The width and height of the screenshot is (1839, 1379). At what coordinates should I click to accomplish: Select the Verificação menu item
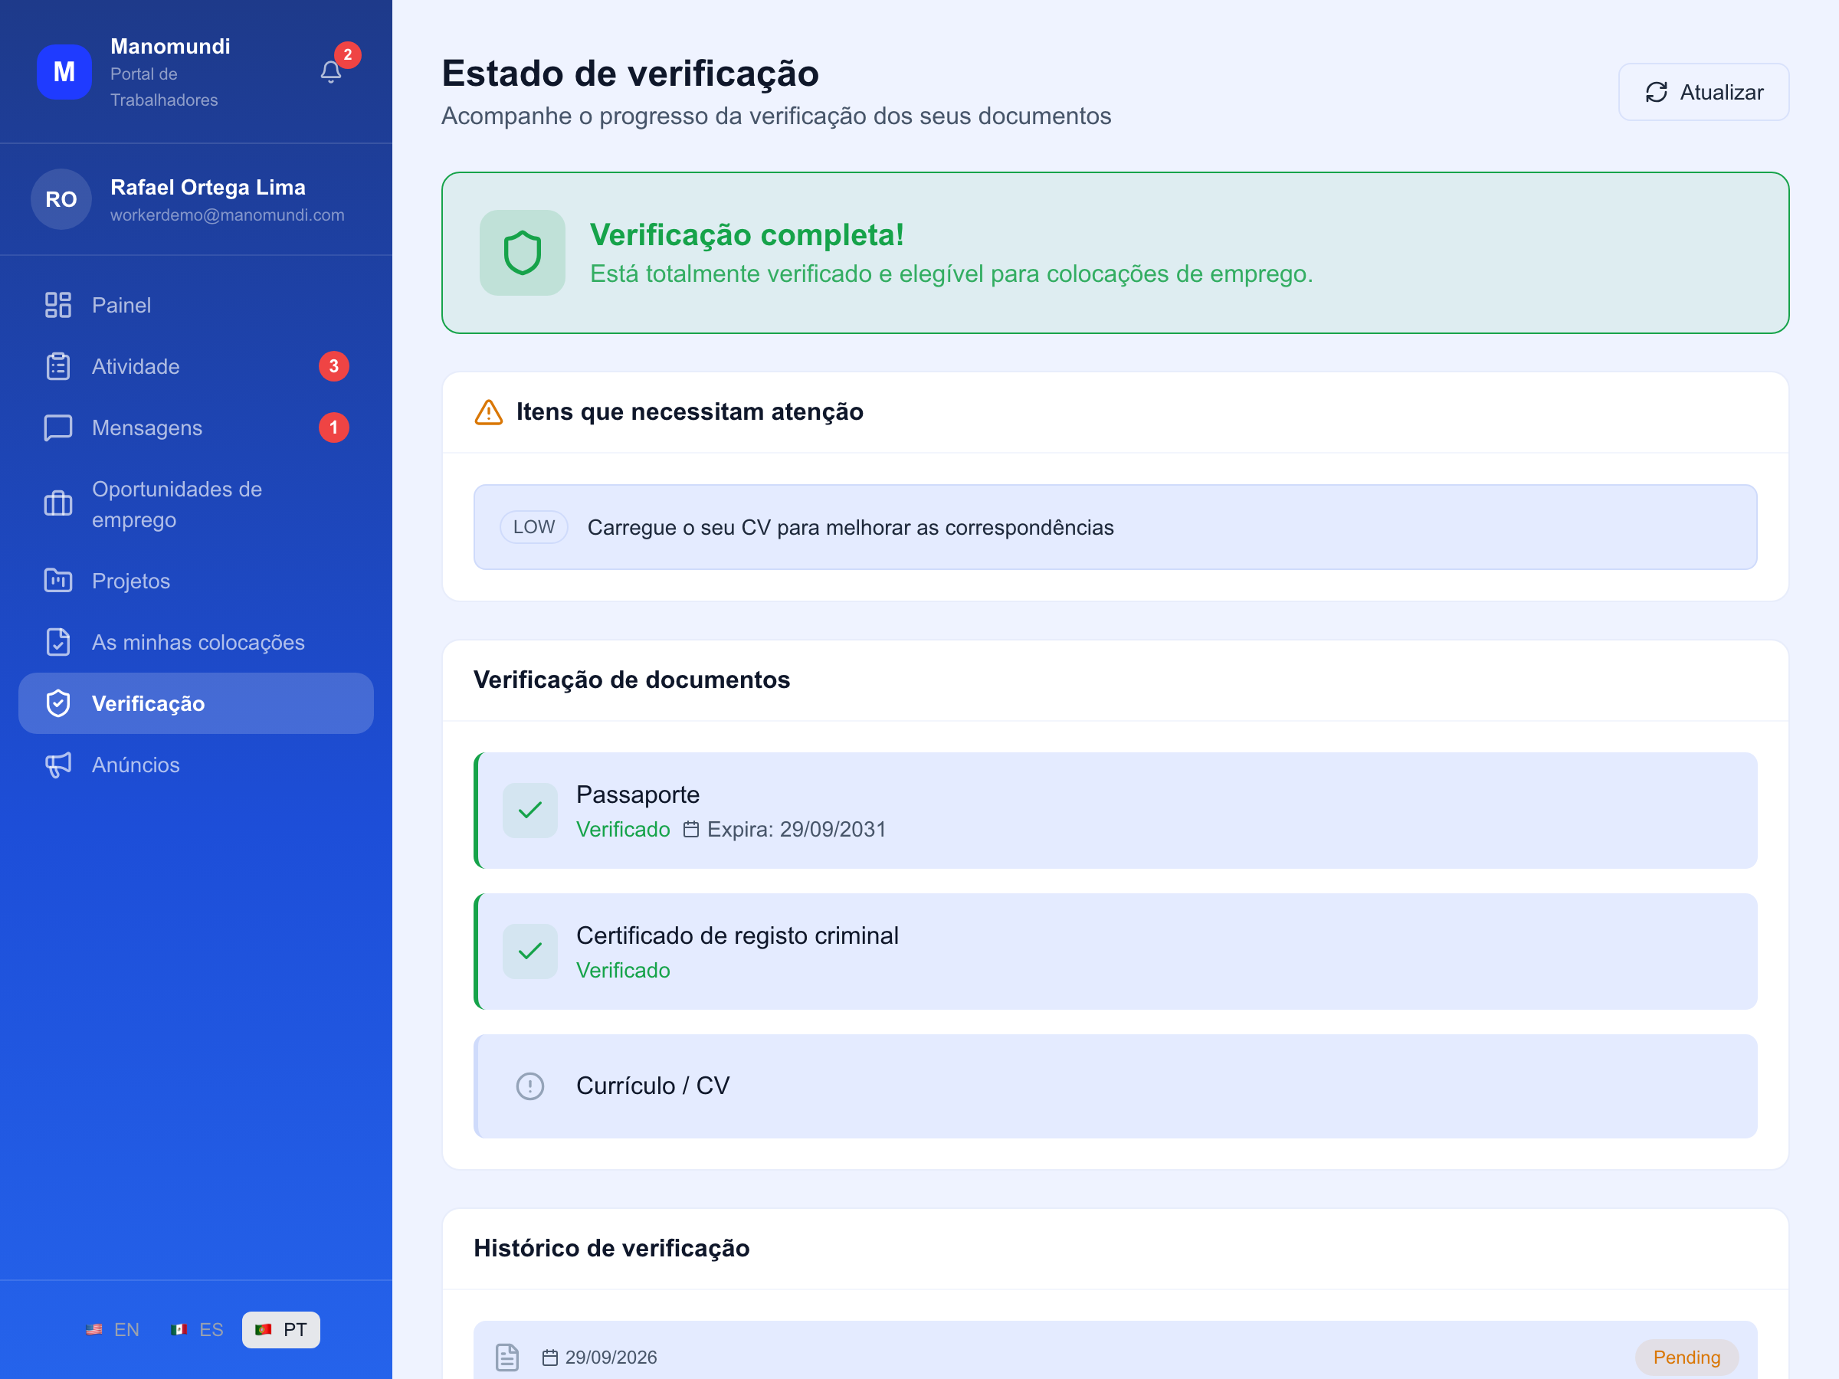click(196, 704)
